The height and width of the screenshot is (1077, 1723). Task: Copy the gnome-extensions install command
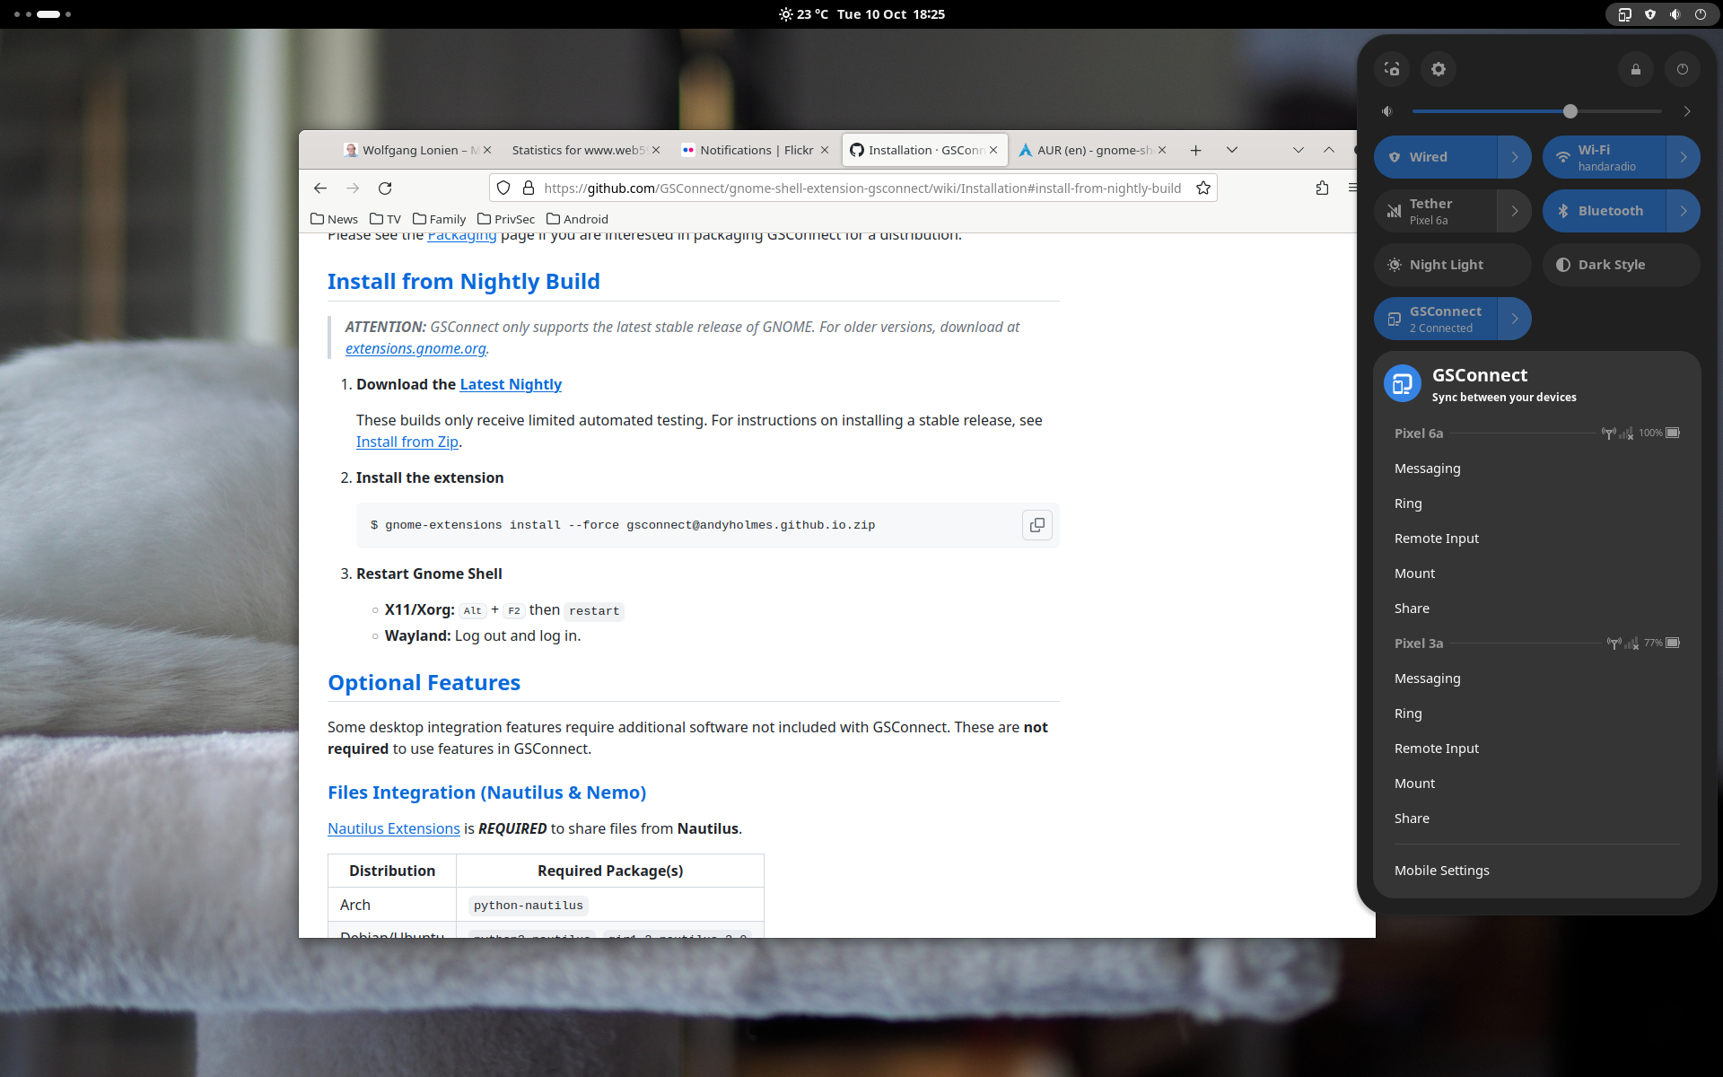pos(1037,525)
